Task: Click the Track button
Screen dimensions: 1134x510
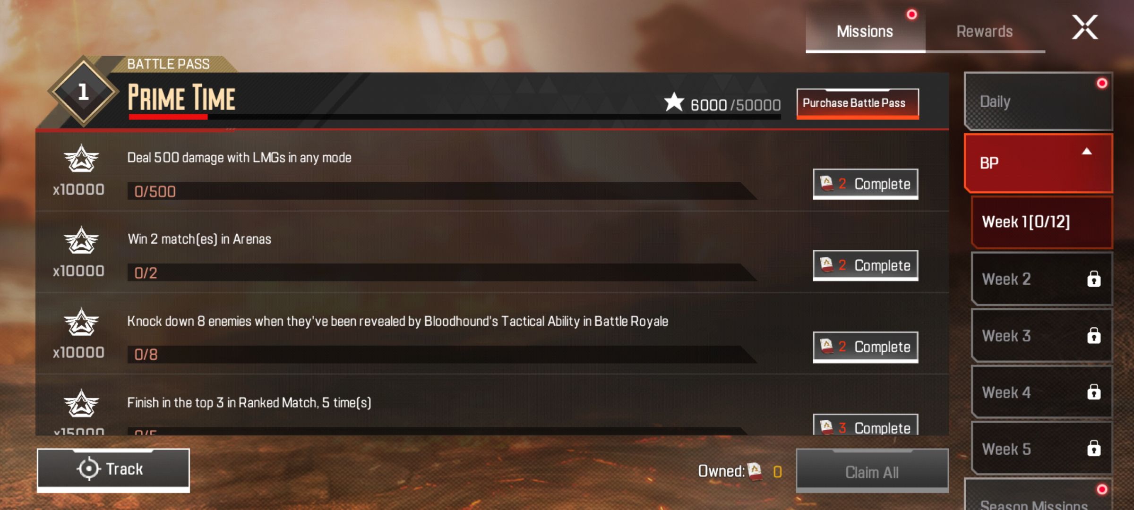Action: [113, 469]
